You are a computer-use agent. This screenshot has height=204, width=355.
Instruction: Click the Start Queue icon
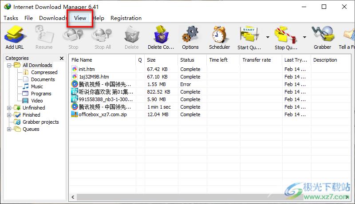(x=249, y=35)
